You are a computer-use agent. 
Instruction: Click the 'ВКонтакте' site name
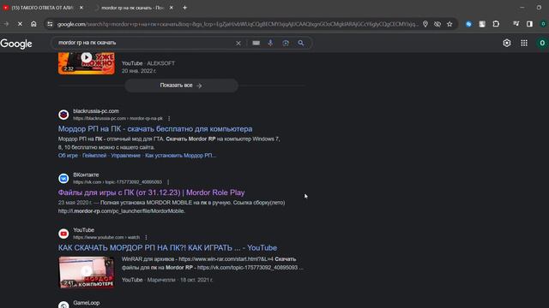click(86, 175)
